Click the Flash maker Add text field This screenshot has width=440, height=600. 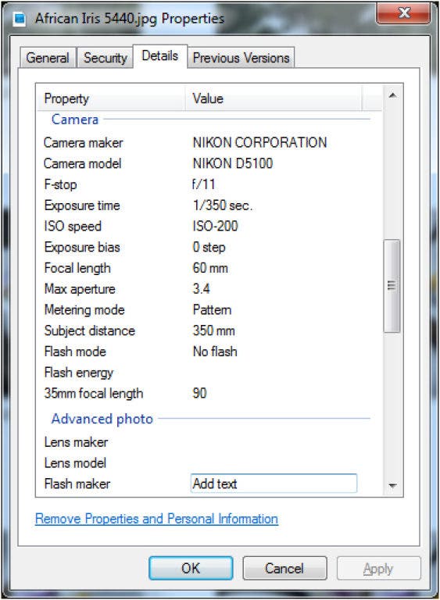coord(274,484)
